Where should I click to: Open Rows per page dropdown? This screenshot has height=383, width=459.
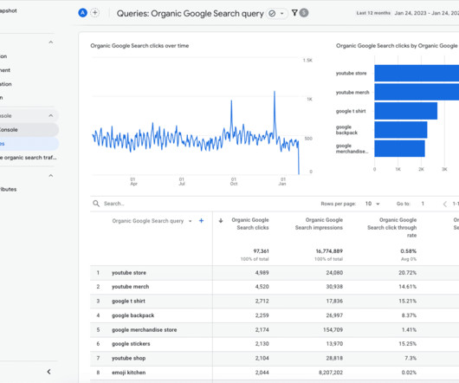click(372, 204)
